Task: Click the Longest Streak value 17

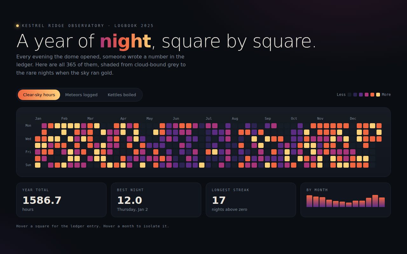Action: coord(219,200)
